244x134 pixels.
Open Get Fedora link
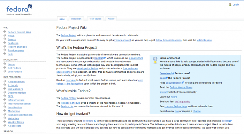pos(14,68)
